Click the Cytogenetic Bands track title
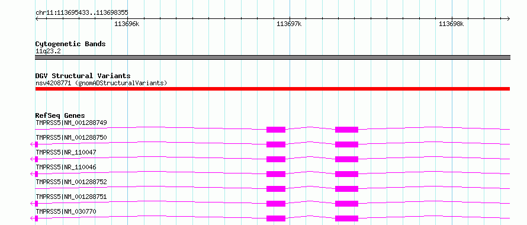The height and width of the screenshot is (225, 527). point(70,44)
